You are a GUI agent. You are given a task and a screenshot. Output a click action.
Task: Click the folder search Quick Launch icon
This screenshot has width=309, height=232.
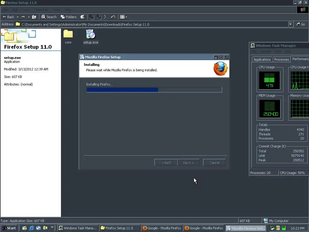[x=45, y=228]
